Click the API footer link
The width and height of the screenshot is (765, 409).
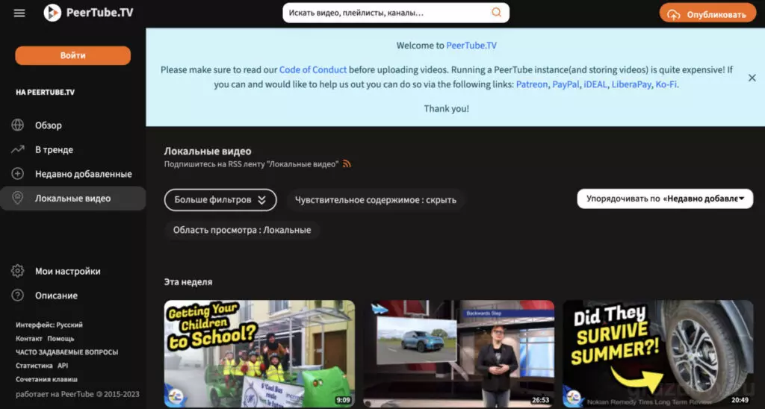(63, 366)
